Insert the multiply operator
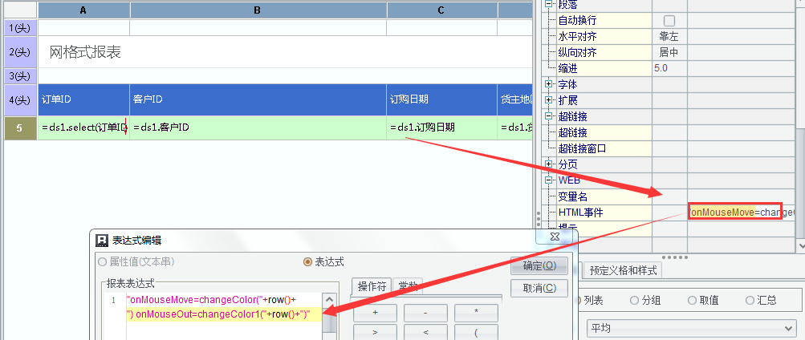The width and height of the screenshot is (805, 340). pos(477,312)
